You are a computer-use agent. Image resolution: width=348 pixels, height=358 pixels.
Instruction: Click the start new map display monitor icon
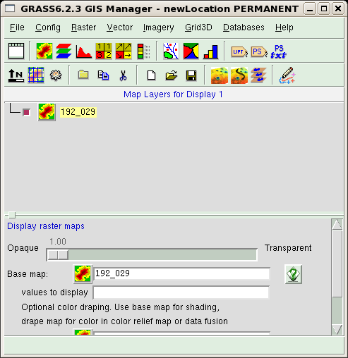[x=16, y=51]
